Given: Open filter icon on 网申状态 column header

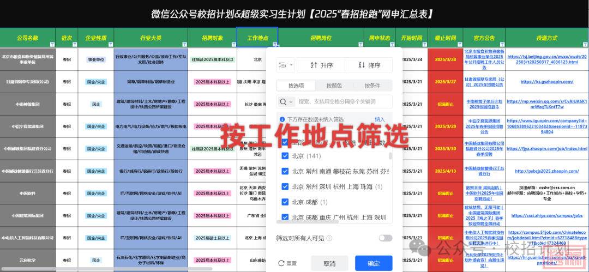Looking at the screenshot, I should [392, 44].
